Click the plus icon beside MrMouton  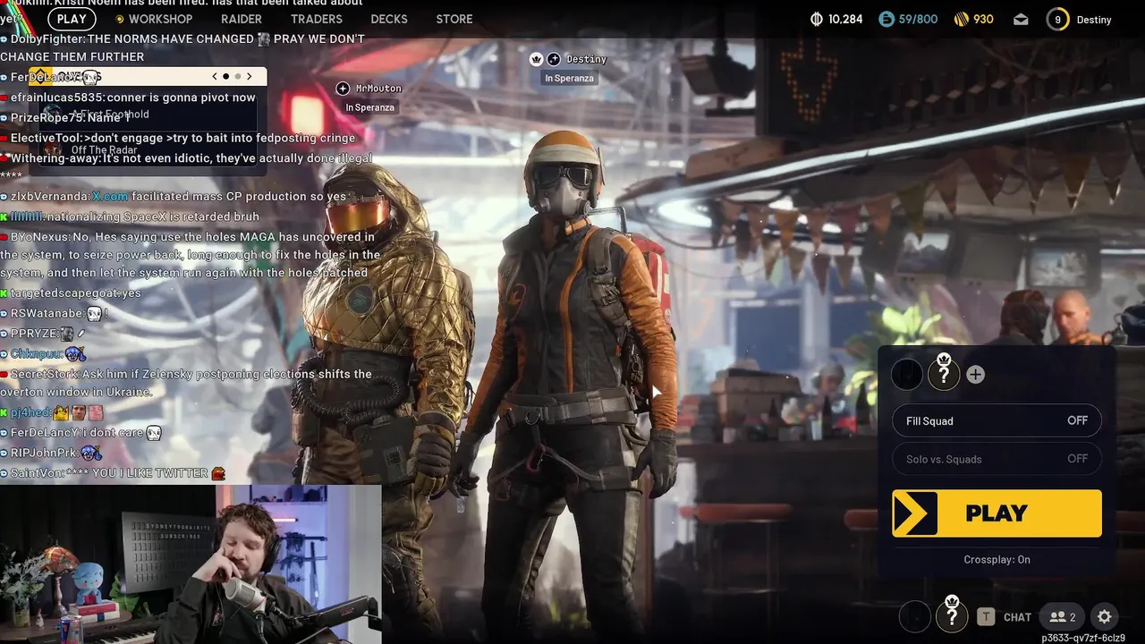pyautogui.click(x=343, y=88)
